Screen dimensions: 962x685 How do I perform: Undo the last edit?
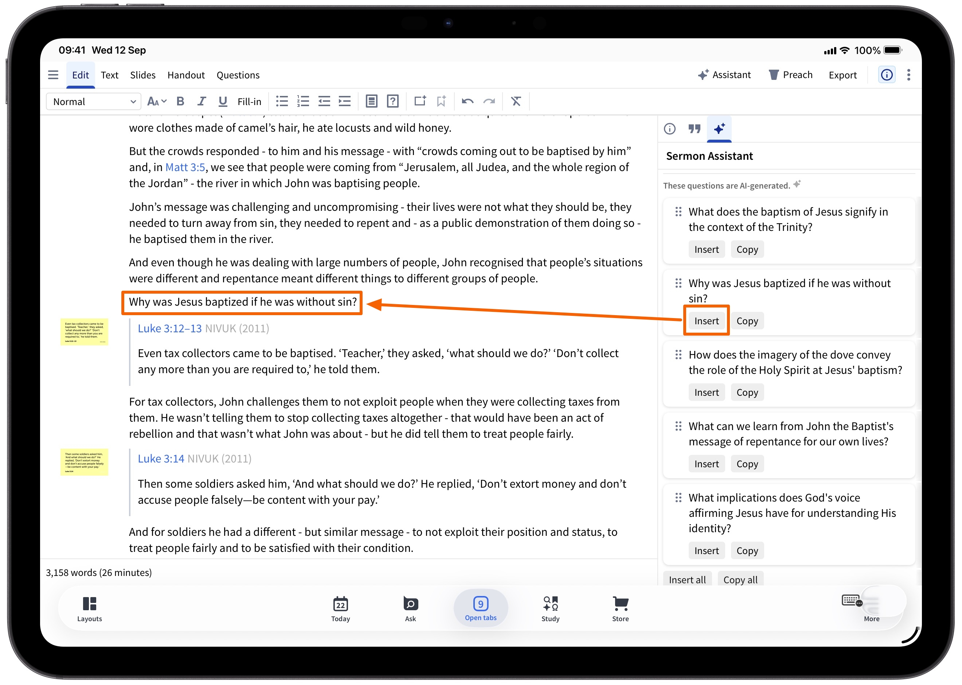click(468, 101)
